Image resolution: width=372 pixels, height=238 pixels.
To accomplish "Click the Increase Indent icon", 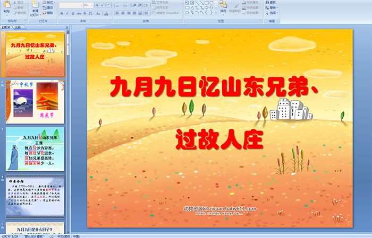I will (x=140, y=5).
